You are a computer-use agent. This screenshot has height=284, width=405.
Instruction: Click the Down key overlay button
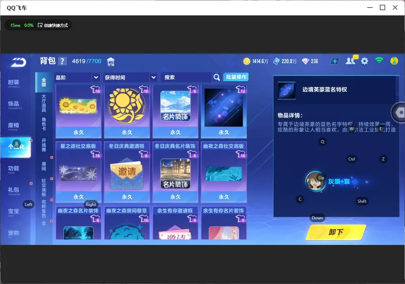tap(317, 218)
